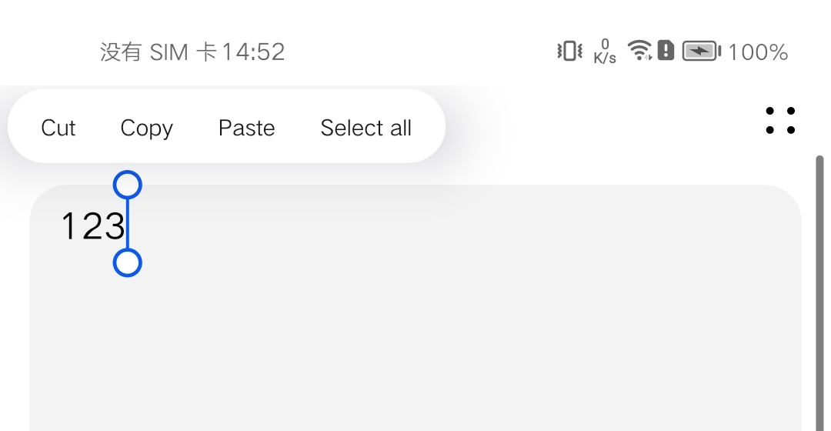
Task: Tap the network speed K/s indicator
Action: [x=605, y=52]
